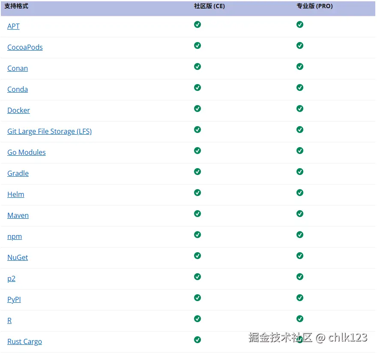
Task: Click the PRO checkmark for CocoaPods
Action: click(300, 45)
